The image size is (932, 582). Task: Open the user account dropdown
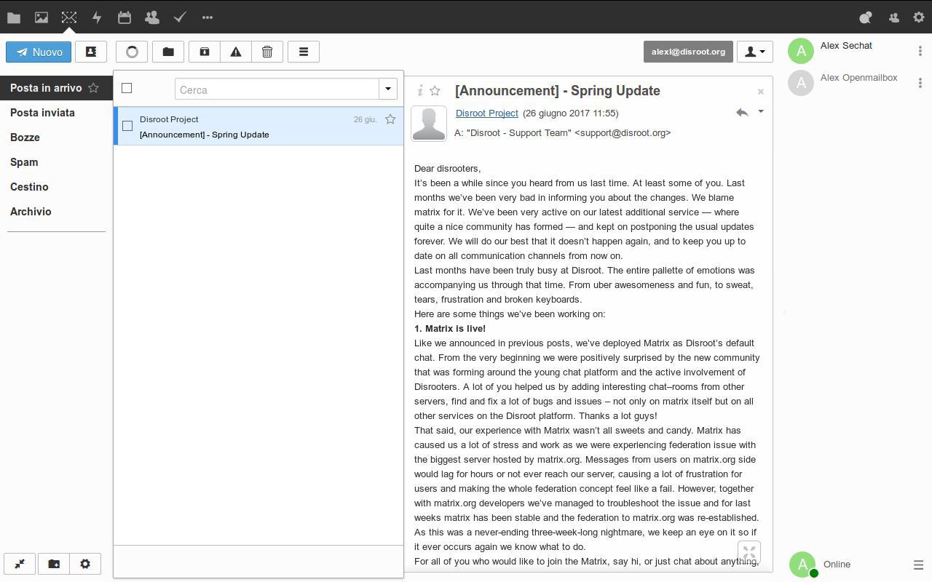(x=755, y=52)
